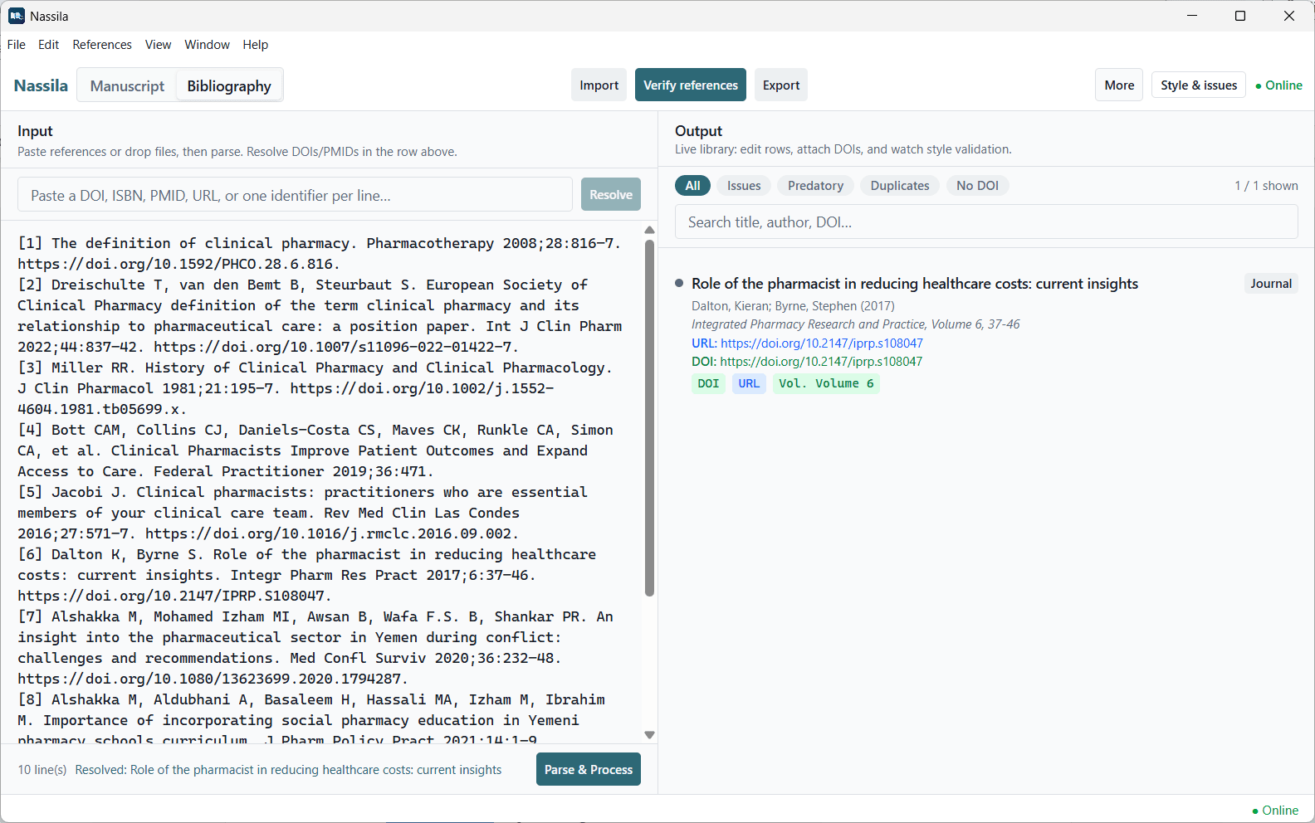Enable the No DOI filter
The image size is (1315, 823).
[x=977, y=186]
